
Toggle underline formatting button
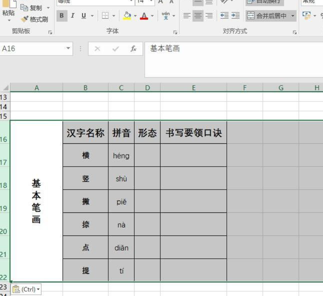pyautogui.click(x=83, y=16)
